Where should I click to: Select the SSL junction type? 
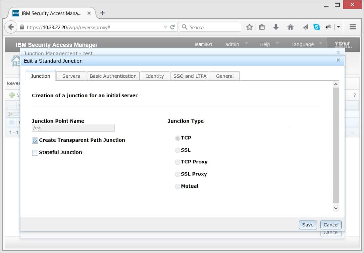coord(178,150)
